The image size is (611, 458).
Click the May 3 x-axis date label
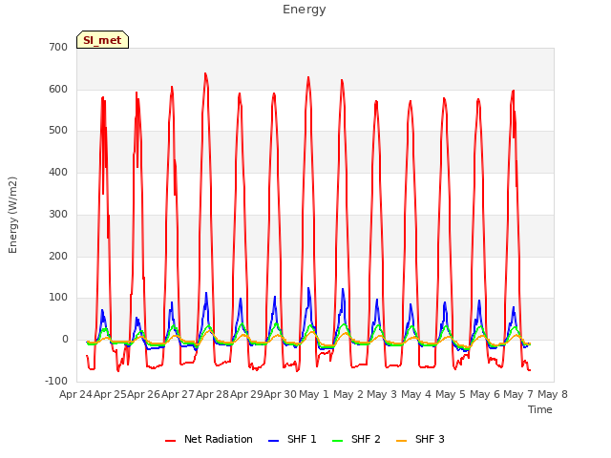pyautogui.click(x=382, y=394)
